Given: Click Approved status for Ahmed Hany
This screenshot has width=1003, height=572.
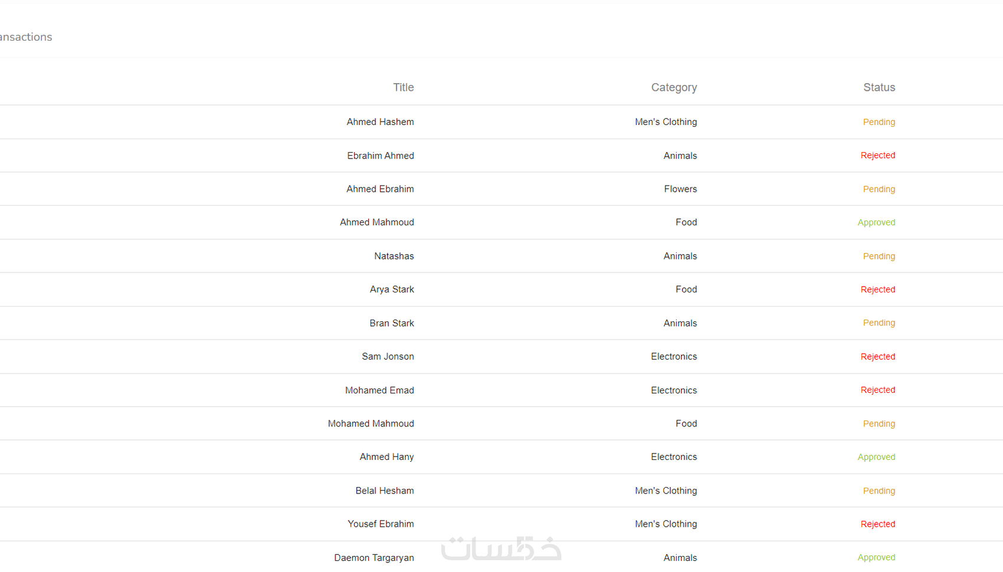Looking at the screenshot, I should 876,457.
